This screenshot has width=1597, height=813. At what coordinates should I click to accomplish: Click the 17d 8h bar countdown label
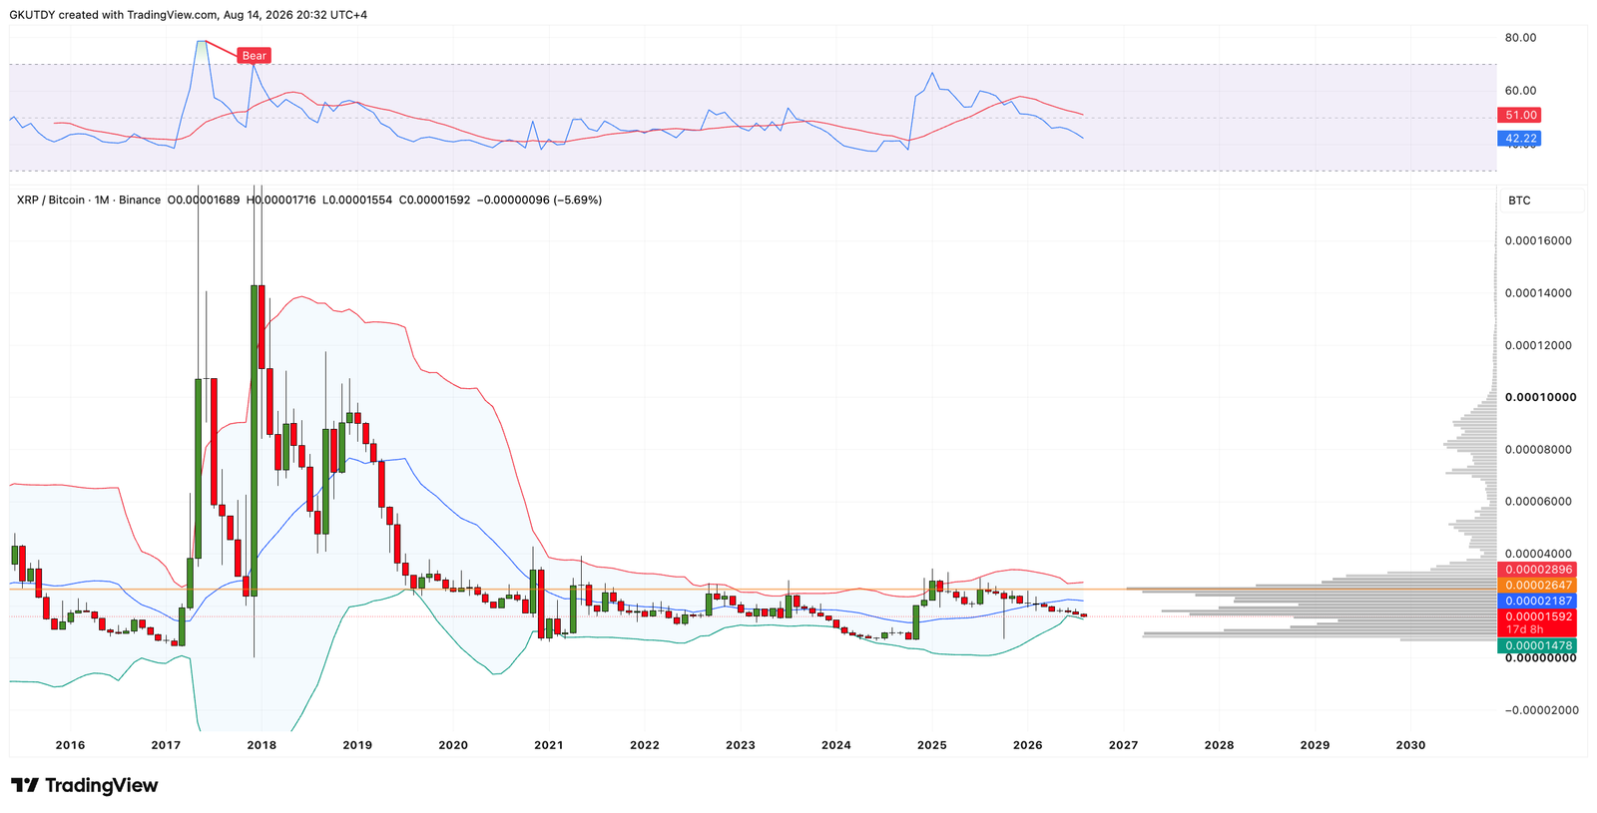click(1525, 630)
